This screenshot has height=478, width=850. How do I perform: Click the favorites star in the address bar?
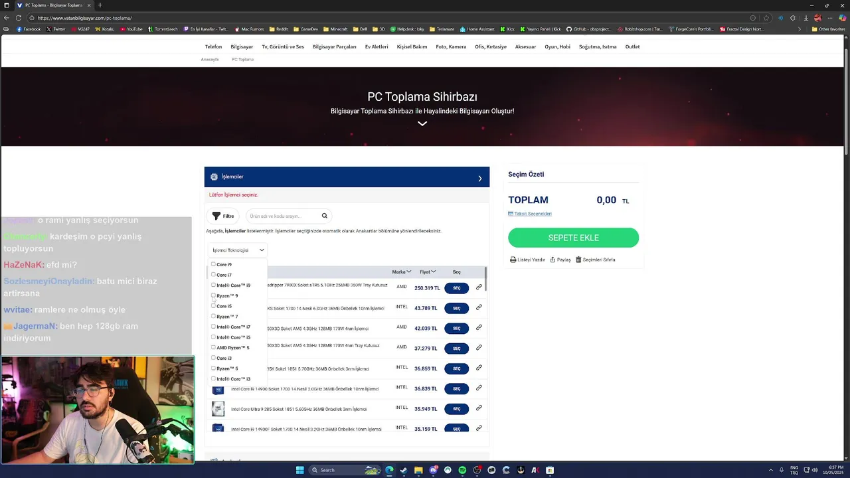tap(766, 18)
